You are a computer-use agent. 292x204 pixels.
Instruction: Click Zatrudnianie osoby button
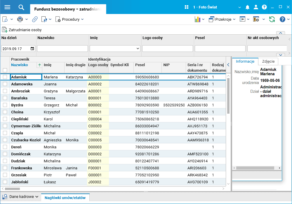tap(22, 30)
